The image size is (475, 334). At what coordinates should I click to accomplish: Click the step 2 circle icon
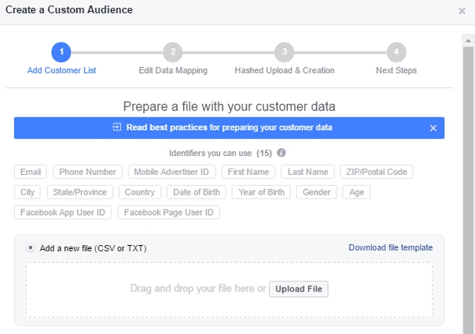pos(173,52)
